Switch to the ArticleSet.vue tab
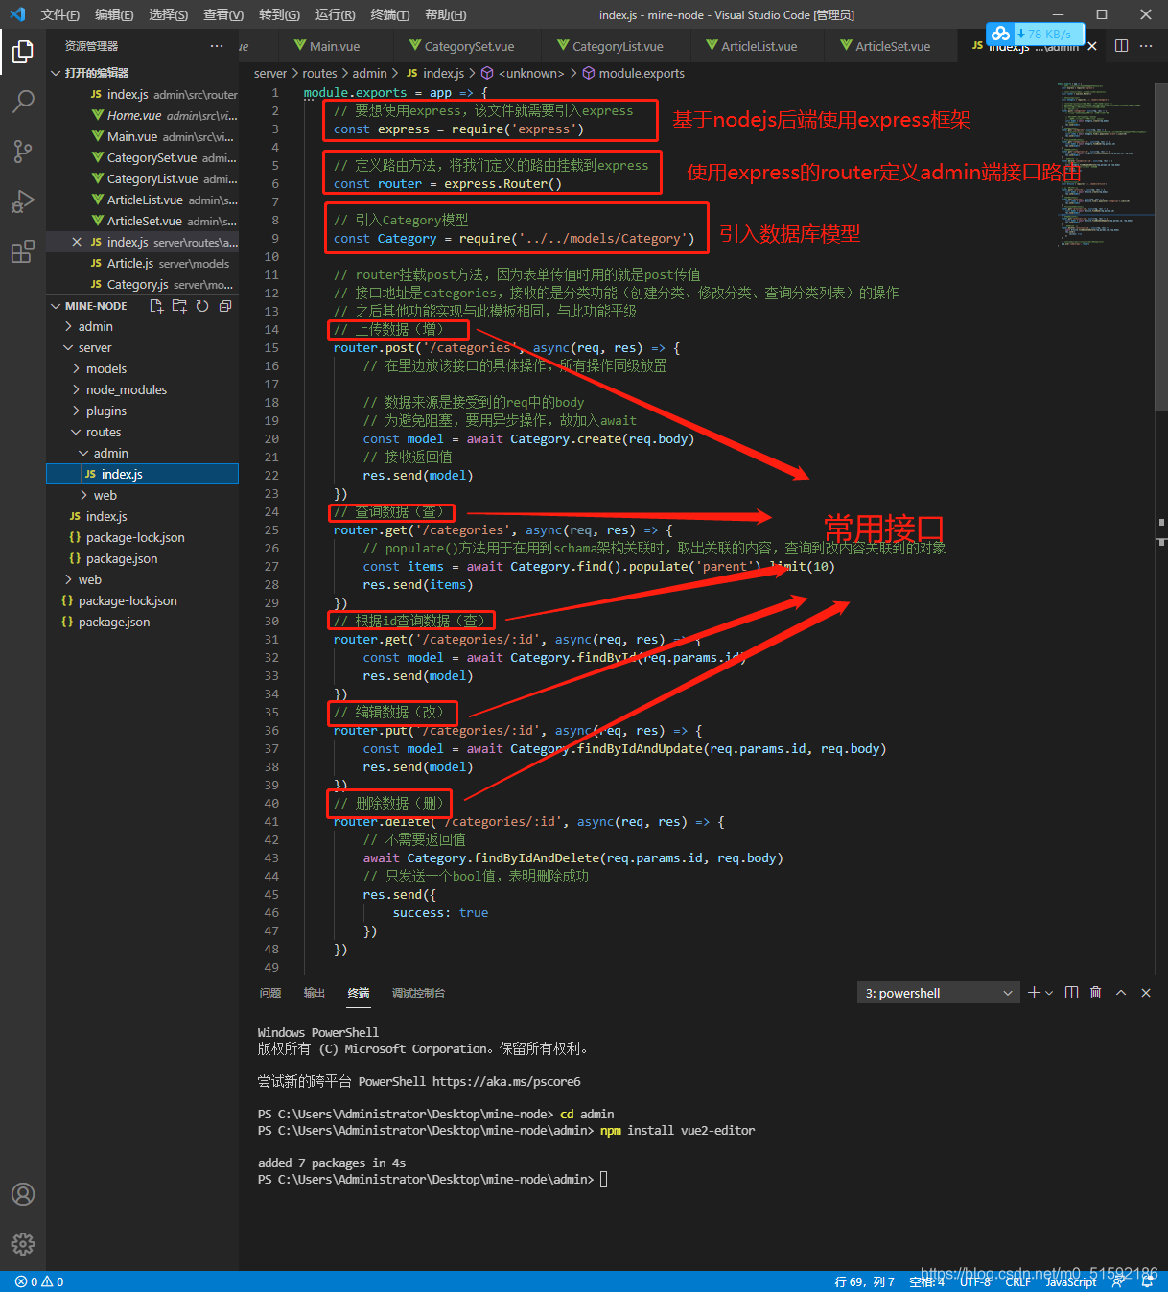 [x=892, y=46]
